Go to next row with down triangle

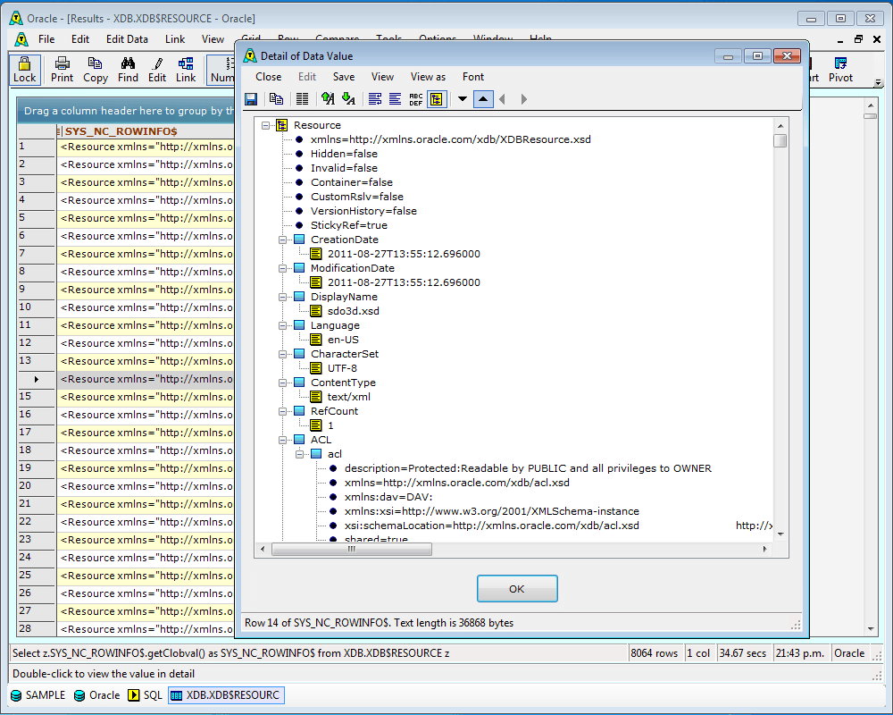(x=463, y=99)
